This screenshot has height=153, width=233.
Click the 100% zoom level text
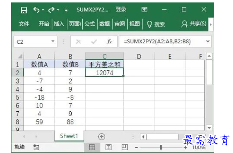click(199, 147)
